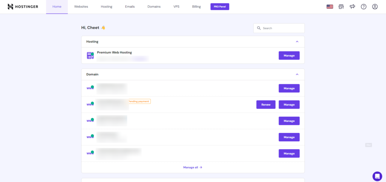Screen dimensions: 386x182
Task: Renew the domain with pending payment
Action: (x=266, y=104)
